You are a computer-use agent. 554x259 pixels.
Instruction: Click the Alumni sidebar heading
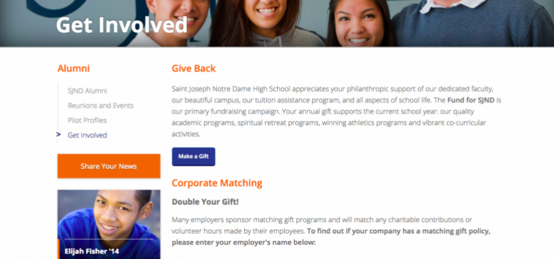coord(73,68)
